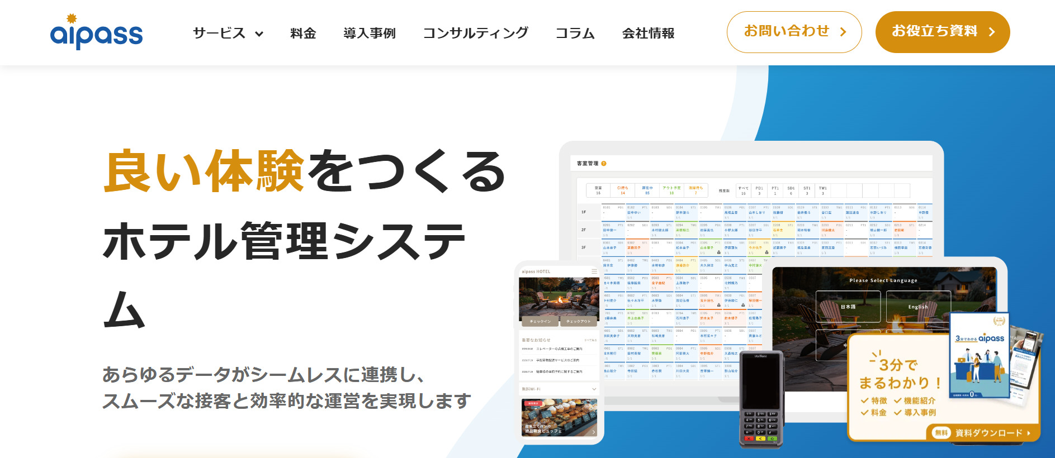1055x458 pixels.
Task: Click the スムーズな接客と効率的な運営を実現します line
Action: pos(287,400)
